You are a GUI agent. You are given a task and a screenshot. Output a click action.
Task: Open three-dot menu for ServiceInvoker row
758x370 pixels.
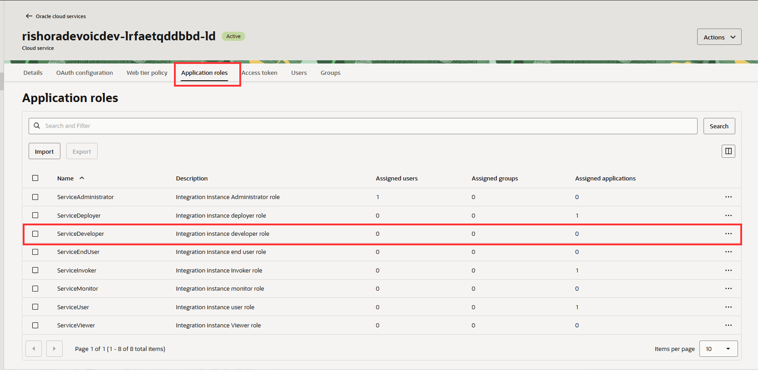pos(728,271)
